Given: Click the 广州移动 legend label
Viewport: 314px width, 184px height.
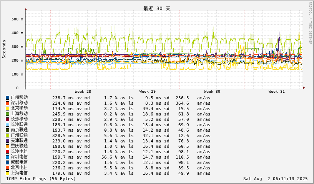Looking at the screenshot, I should [19, 97].
